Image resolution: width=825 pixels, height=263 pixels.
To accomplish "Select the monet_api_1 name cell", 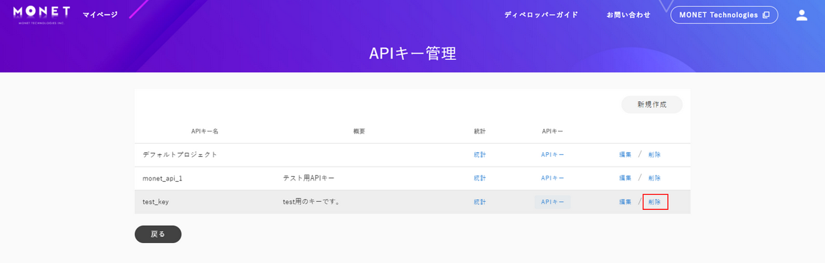I will click(162, 178).
